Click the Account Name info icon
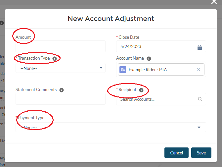Viewport: 222px width, 167px height. pos(149,58)
